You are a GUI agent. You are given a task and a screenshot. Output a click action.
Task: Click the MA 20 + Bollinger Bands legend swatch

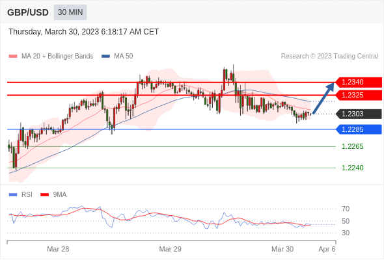[x=13, y=57]
